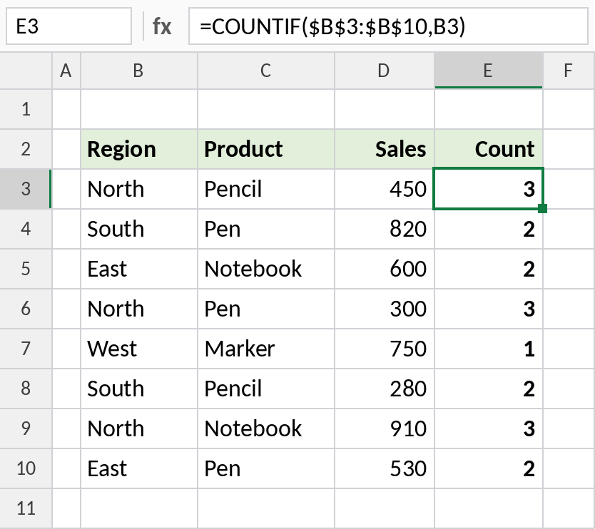This screenshot has height=529, width=595.
Task: Select row 2 header
Action: [x=26, y=149]
